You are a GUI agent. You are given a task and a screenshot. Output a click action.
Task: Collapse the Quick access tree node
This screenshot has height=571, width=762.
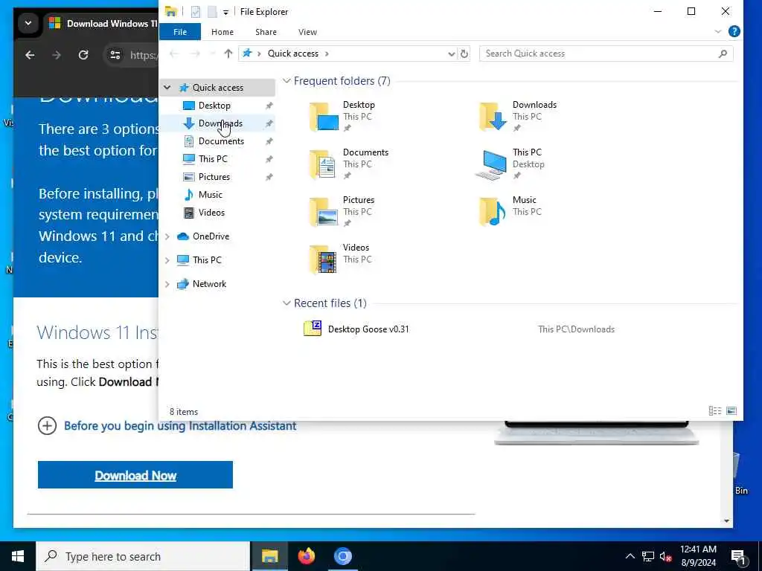pos(167,88)
